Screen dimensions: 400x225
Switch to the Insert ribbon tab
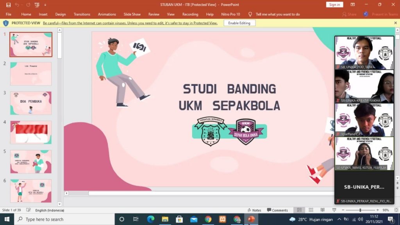click(43, 14)
